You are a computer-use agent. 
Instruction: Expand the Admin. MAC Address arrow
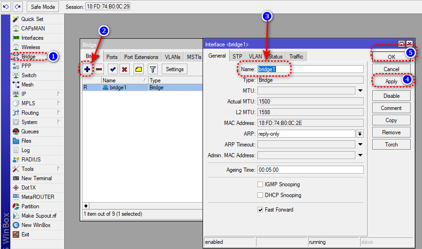[x=360, y=155]
